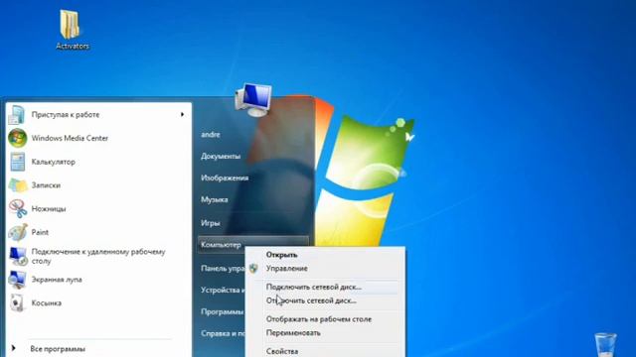This screenshot has height=357, width=636.
Task: Open Свойства from the context menu
Action: (282, 351)
